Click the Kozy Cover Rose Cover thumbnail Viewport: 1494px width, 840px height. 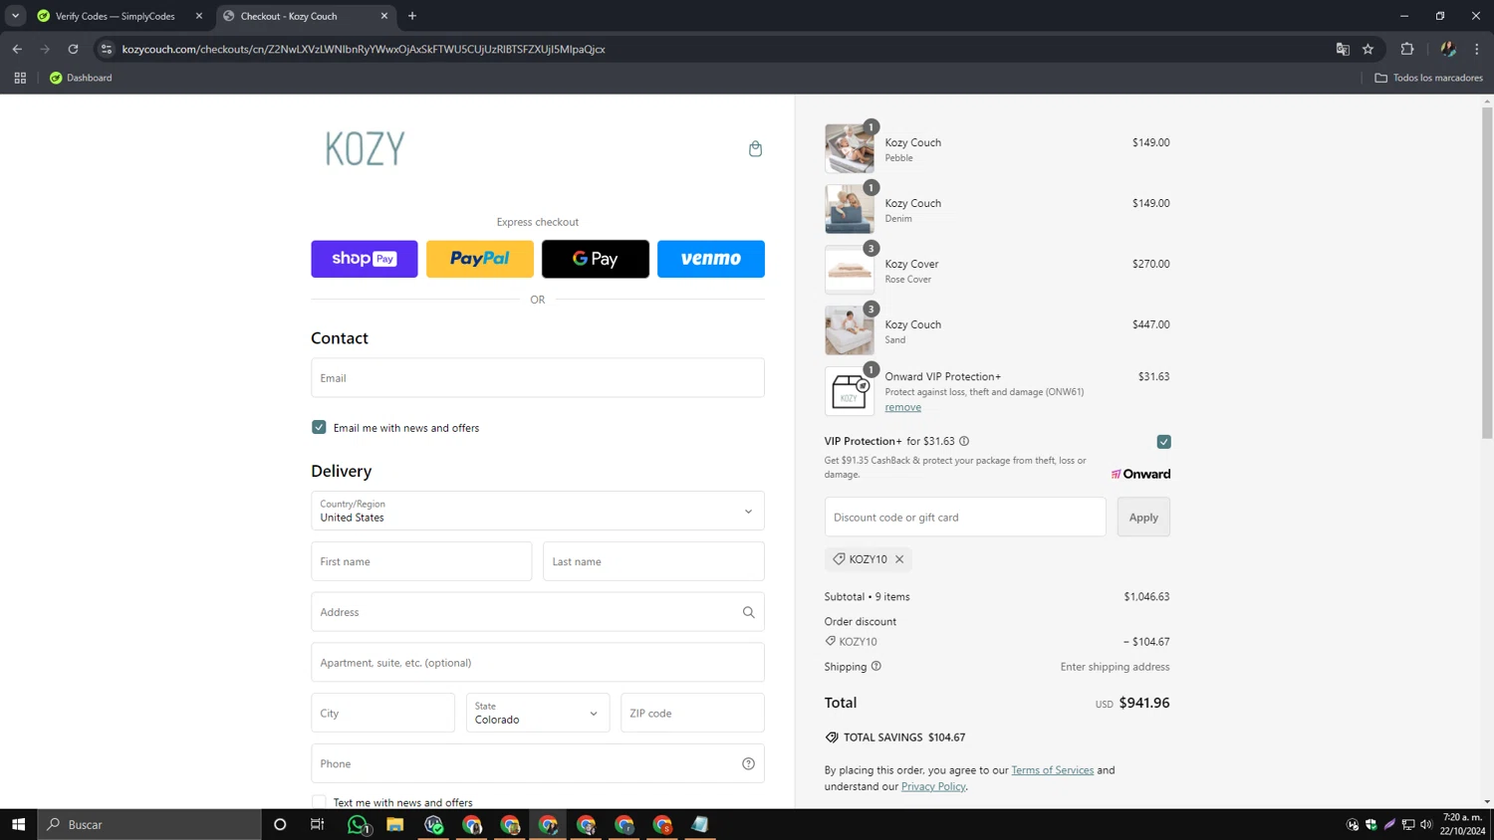click(x=850, y=270)
